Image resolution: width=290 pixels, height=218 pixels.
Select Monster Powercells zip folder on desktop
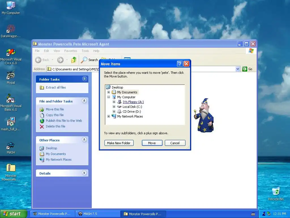tap(11, 172)
